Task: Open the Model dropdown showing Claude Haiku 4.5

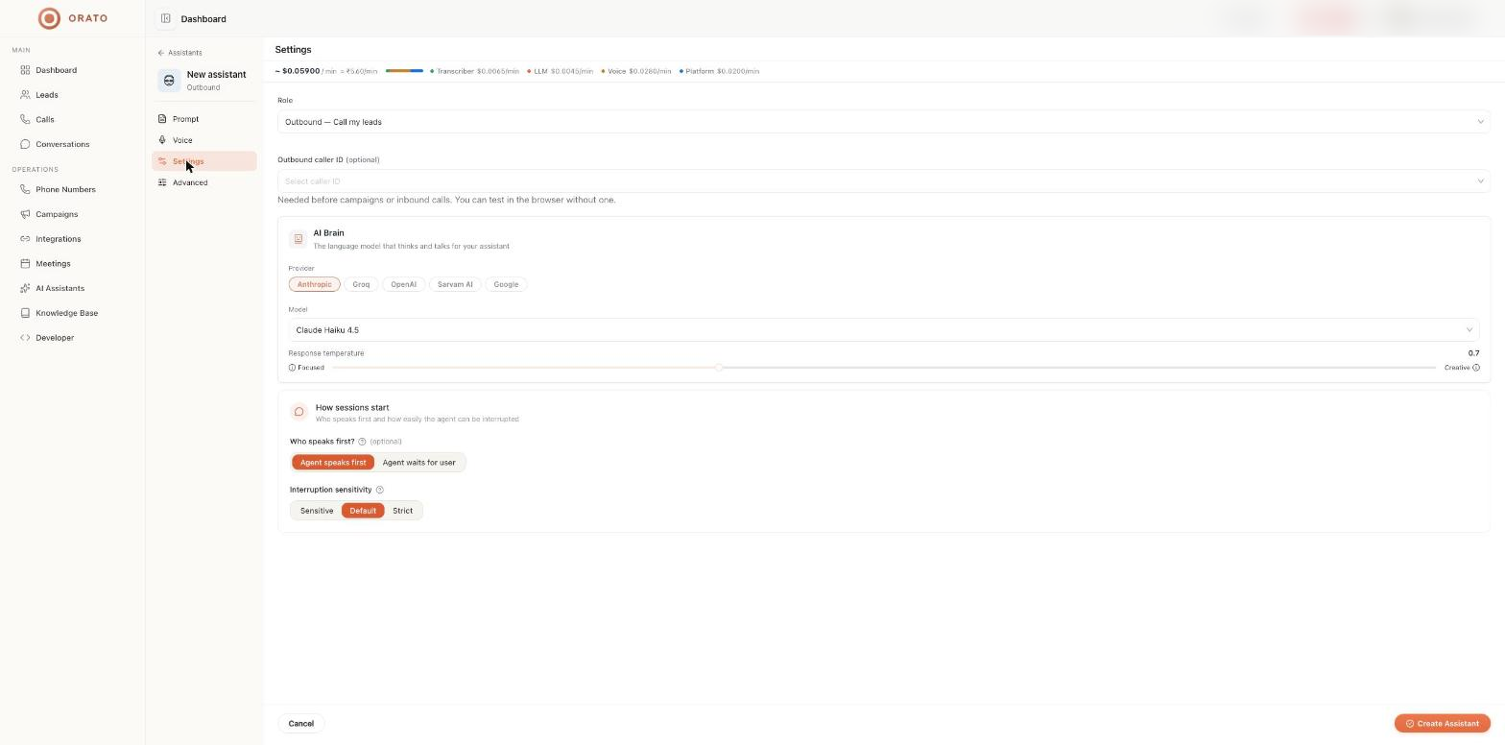Action: 883,330
